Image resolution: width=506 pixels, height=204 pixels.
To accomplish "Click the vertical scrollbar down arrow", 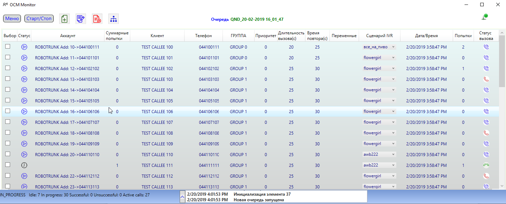I will pos(502,186).
